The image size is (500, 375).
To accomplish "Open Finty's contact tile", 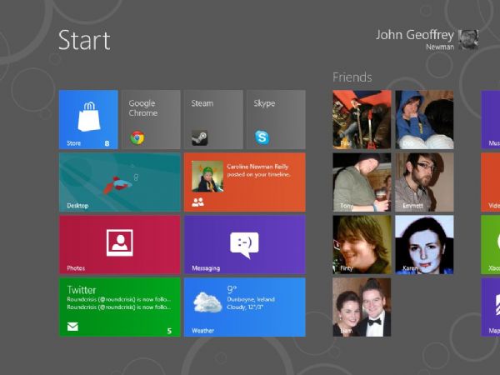I will click(x=362, y=244).
